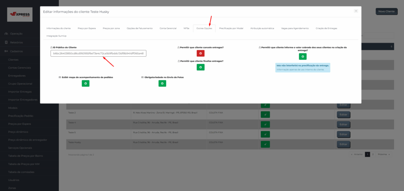Switch to Atribuição automática tab
The width and height of the screenshot is (404, 191).
pos(262,28)
